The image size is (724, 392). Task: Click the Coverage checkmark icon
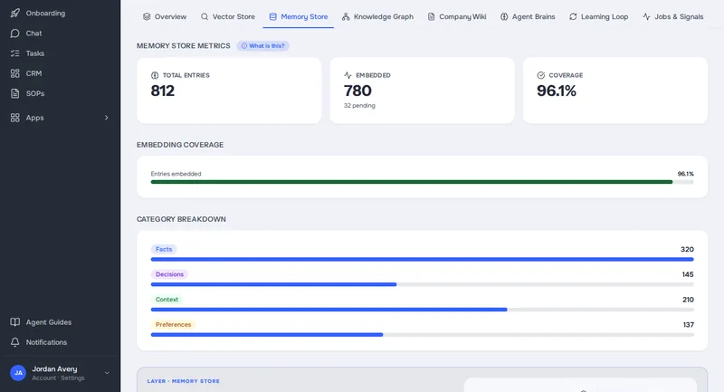click(x=540, y=75)
